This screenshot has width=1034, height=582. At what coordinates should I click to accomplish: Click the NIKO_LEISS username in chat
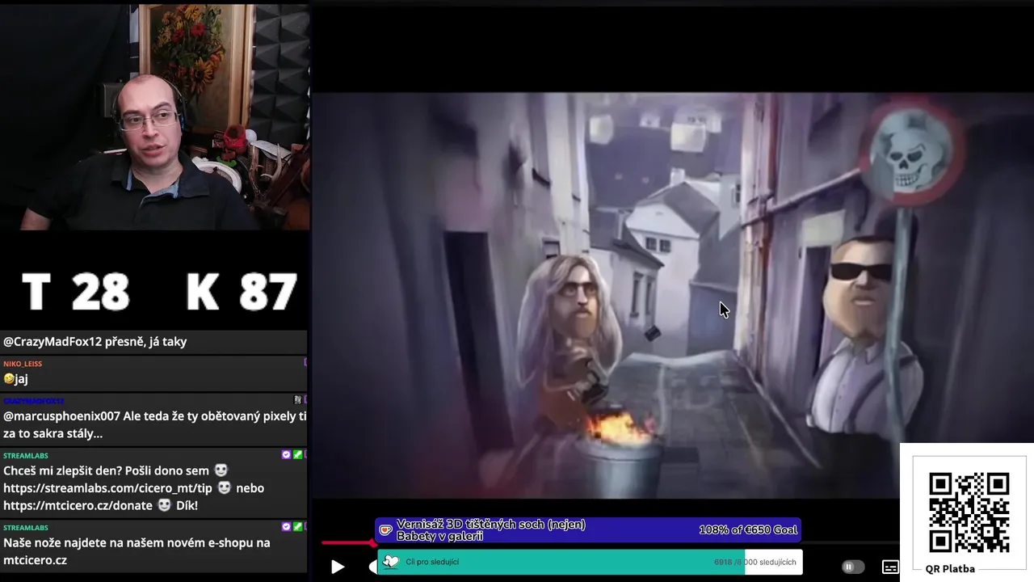23,364
